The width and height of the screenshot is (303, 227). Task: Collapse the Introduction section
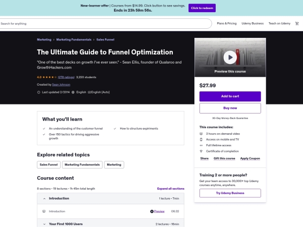pos(111,198)
